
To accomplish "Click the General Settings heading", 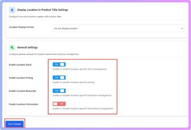I will [x=27, y=47].
